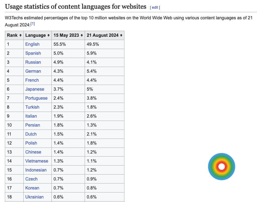Sort table by Rank column arrows
The image size is (257, 202).
point(20,35)
